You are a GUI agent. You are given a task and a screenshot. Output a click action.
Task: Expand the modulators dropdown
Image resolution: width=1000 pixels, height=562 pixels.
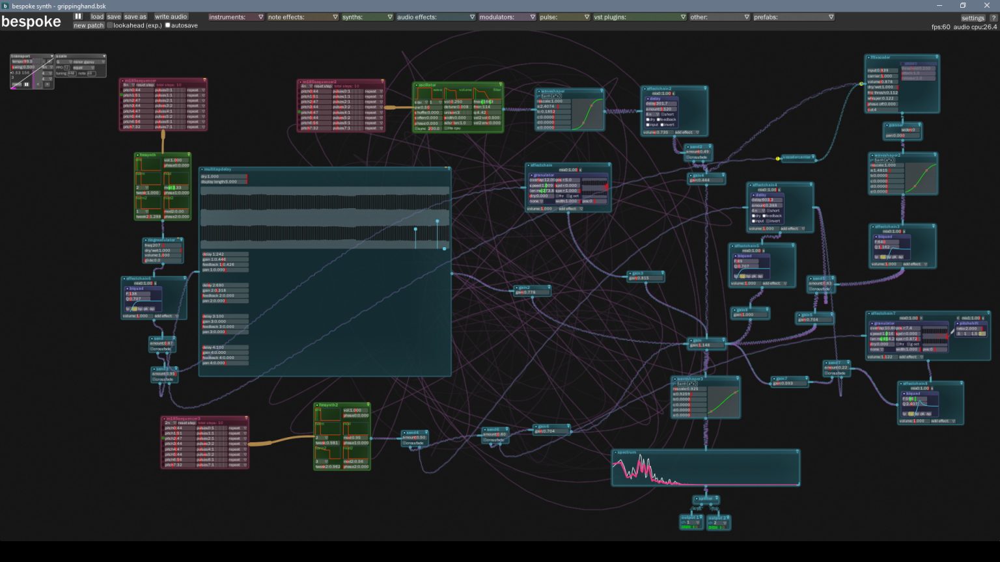(507, 17)
